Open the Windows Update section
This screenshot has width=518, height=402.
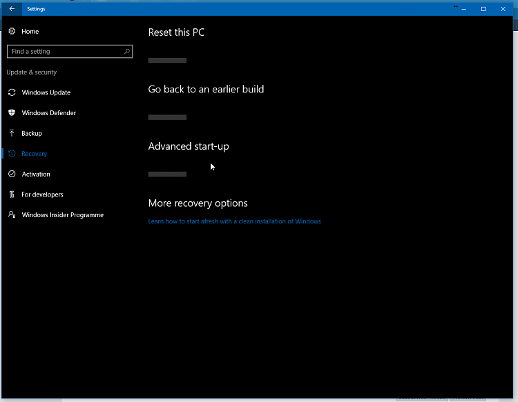pos(46,92)
